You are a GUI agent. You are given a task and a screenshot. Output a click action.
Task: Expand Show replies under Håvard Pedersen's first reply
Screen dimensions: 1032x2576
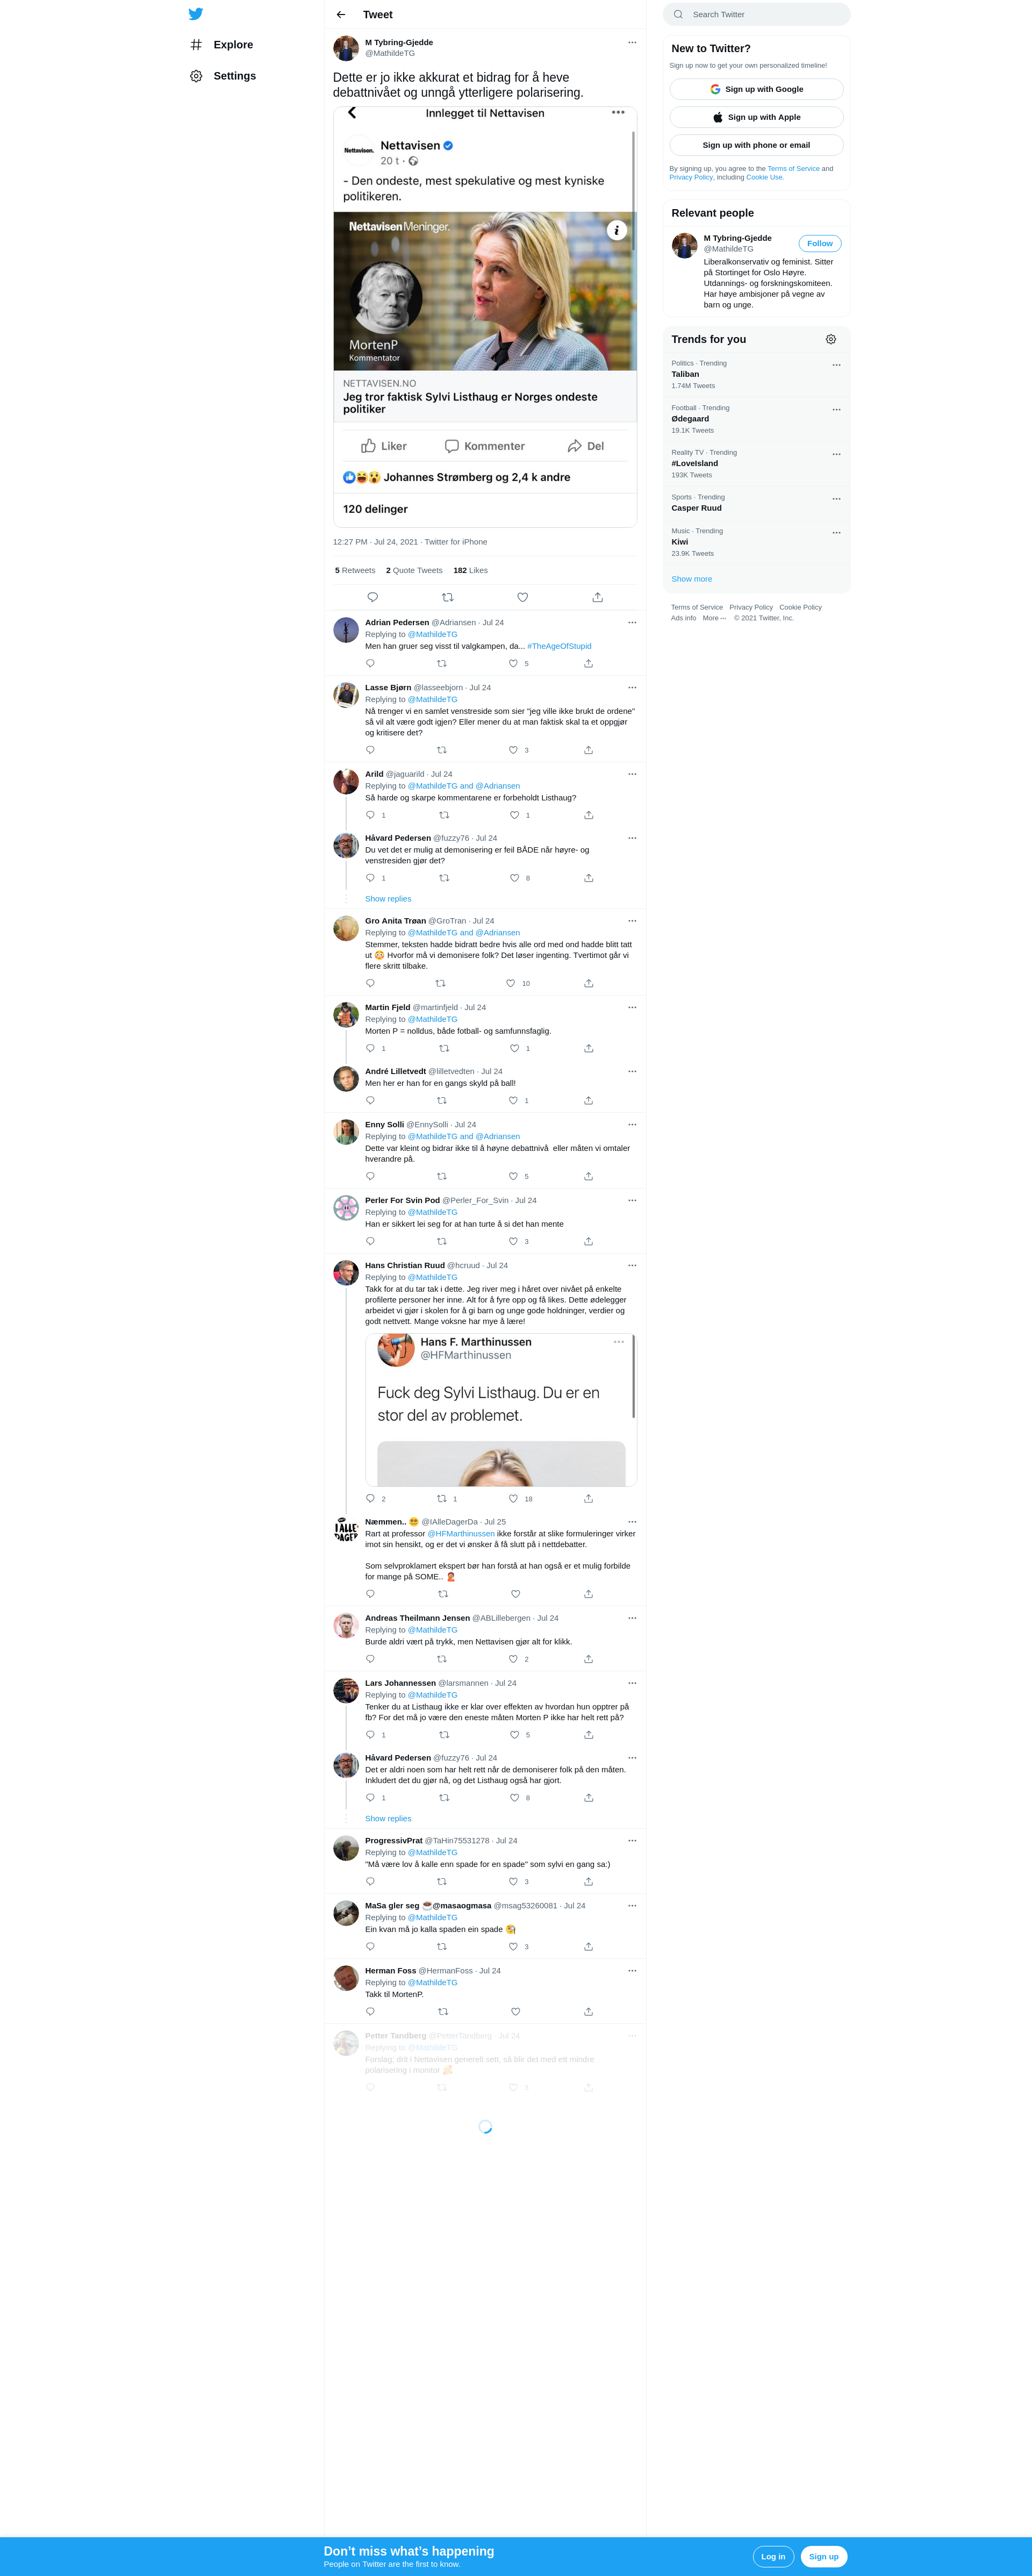click(x=388, y=899)
